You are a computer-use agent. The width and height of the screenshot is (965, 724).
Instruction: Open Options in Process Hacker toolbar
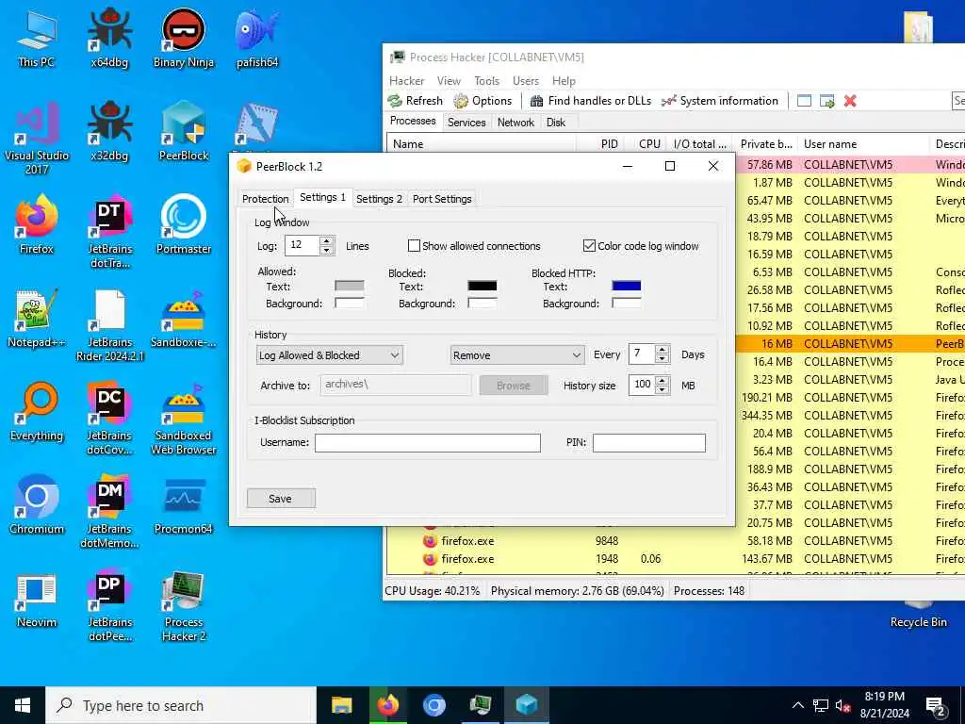(482, 100)
